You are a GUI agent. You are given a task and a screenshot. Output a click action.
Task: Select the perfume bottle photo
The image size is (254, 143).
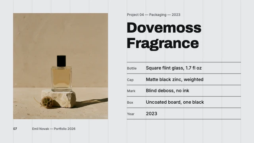click(x=60, y=66)
